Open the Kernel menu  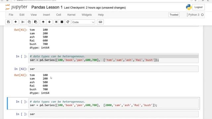point(71,15)
